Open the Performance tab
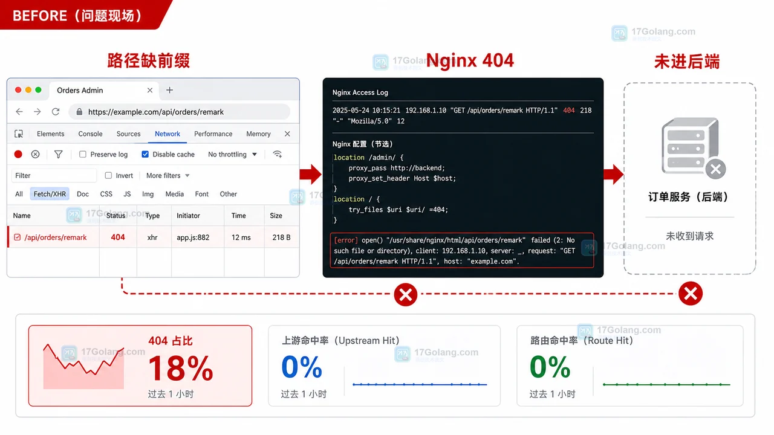The image size is (774, 435). pyautogui.click(x=213, y=134)
